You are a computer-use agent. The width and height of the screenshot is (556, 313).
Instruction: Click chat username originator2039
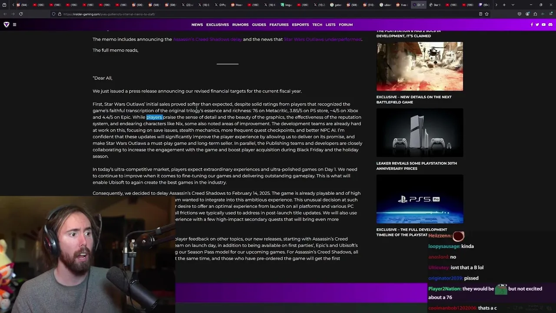[445, 278]
